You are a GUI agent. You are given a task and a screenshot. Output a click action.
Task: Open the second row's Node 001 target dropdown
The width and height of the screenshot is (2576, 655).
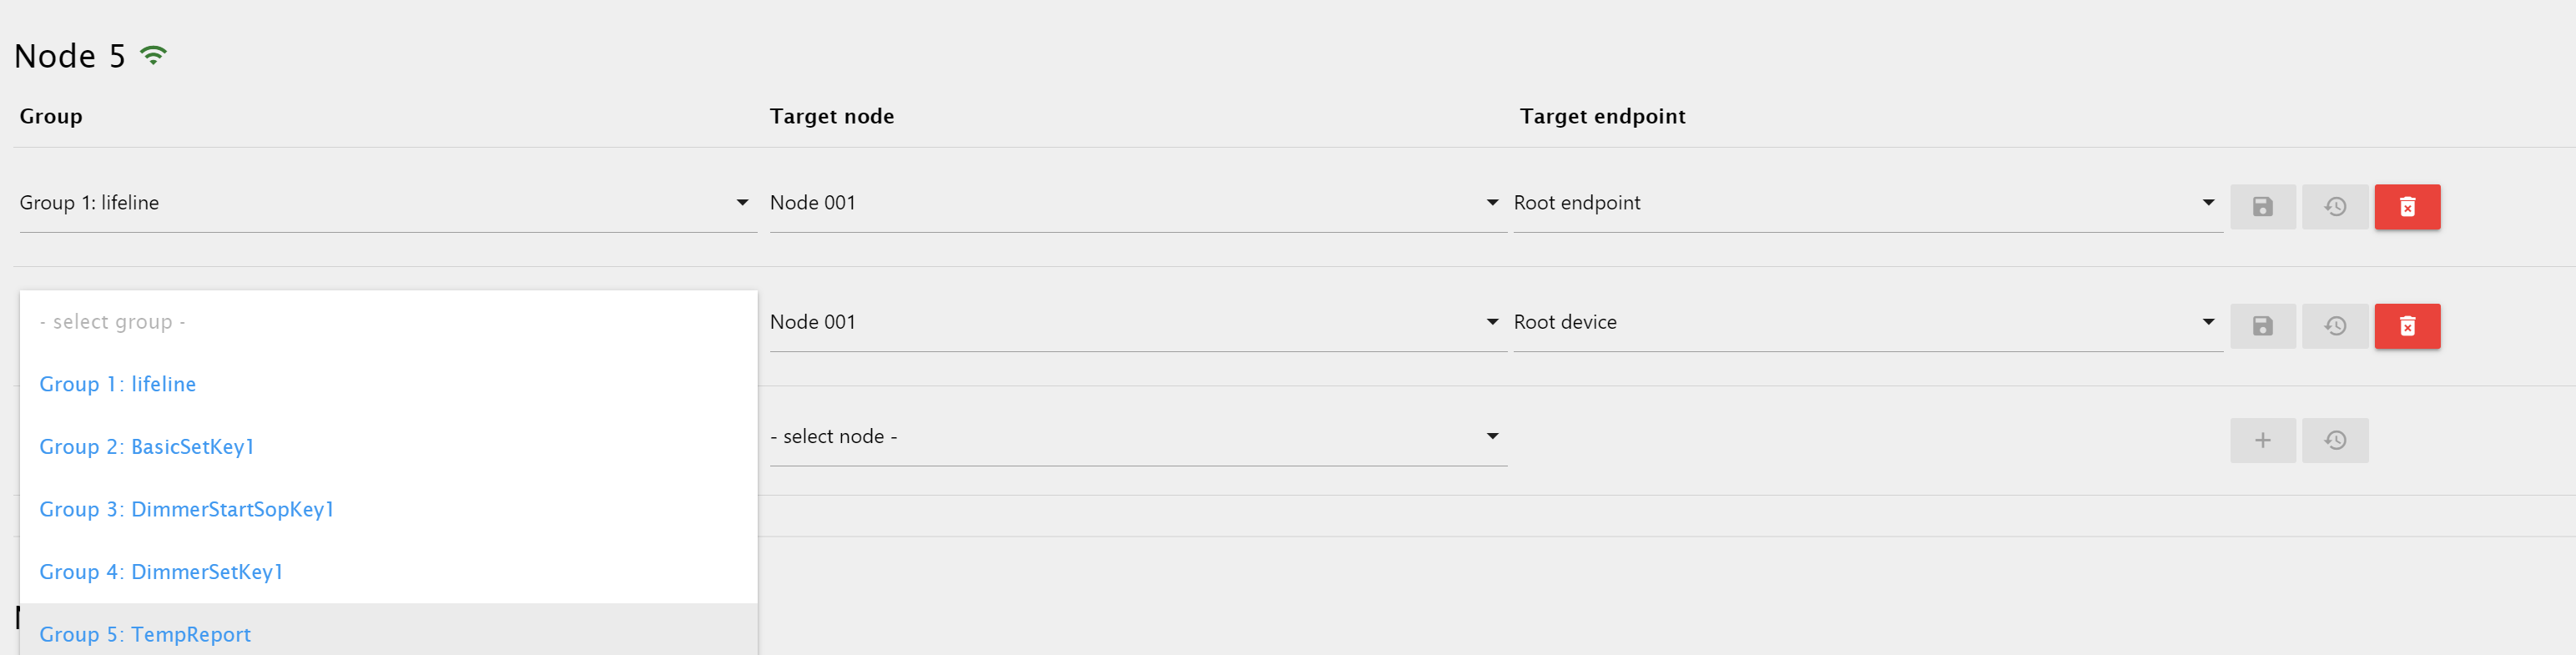[x=1137, y=322]
